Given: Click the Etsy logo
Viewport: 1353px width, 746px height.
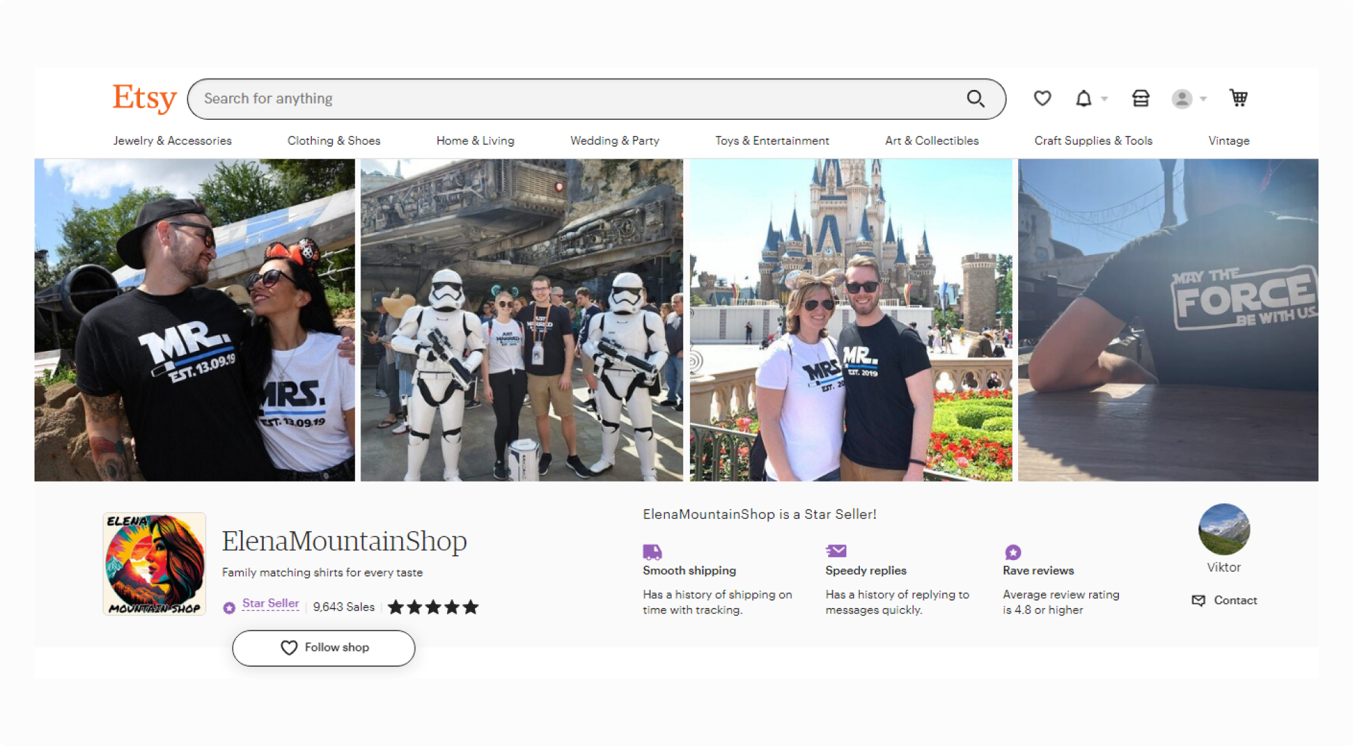Looking at the screenshot, I should [x=144, y=99].
